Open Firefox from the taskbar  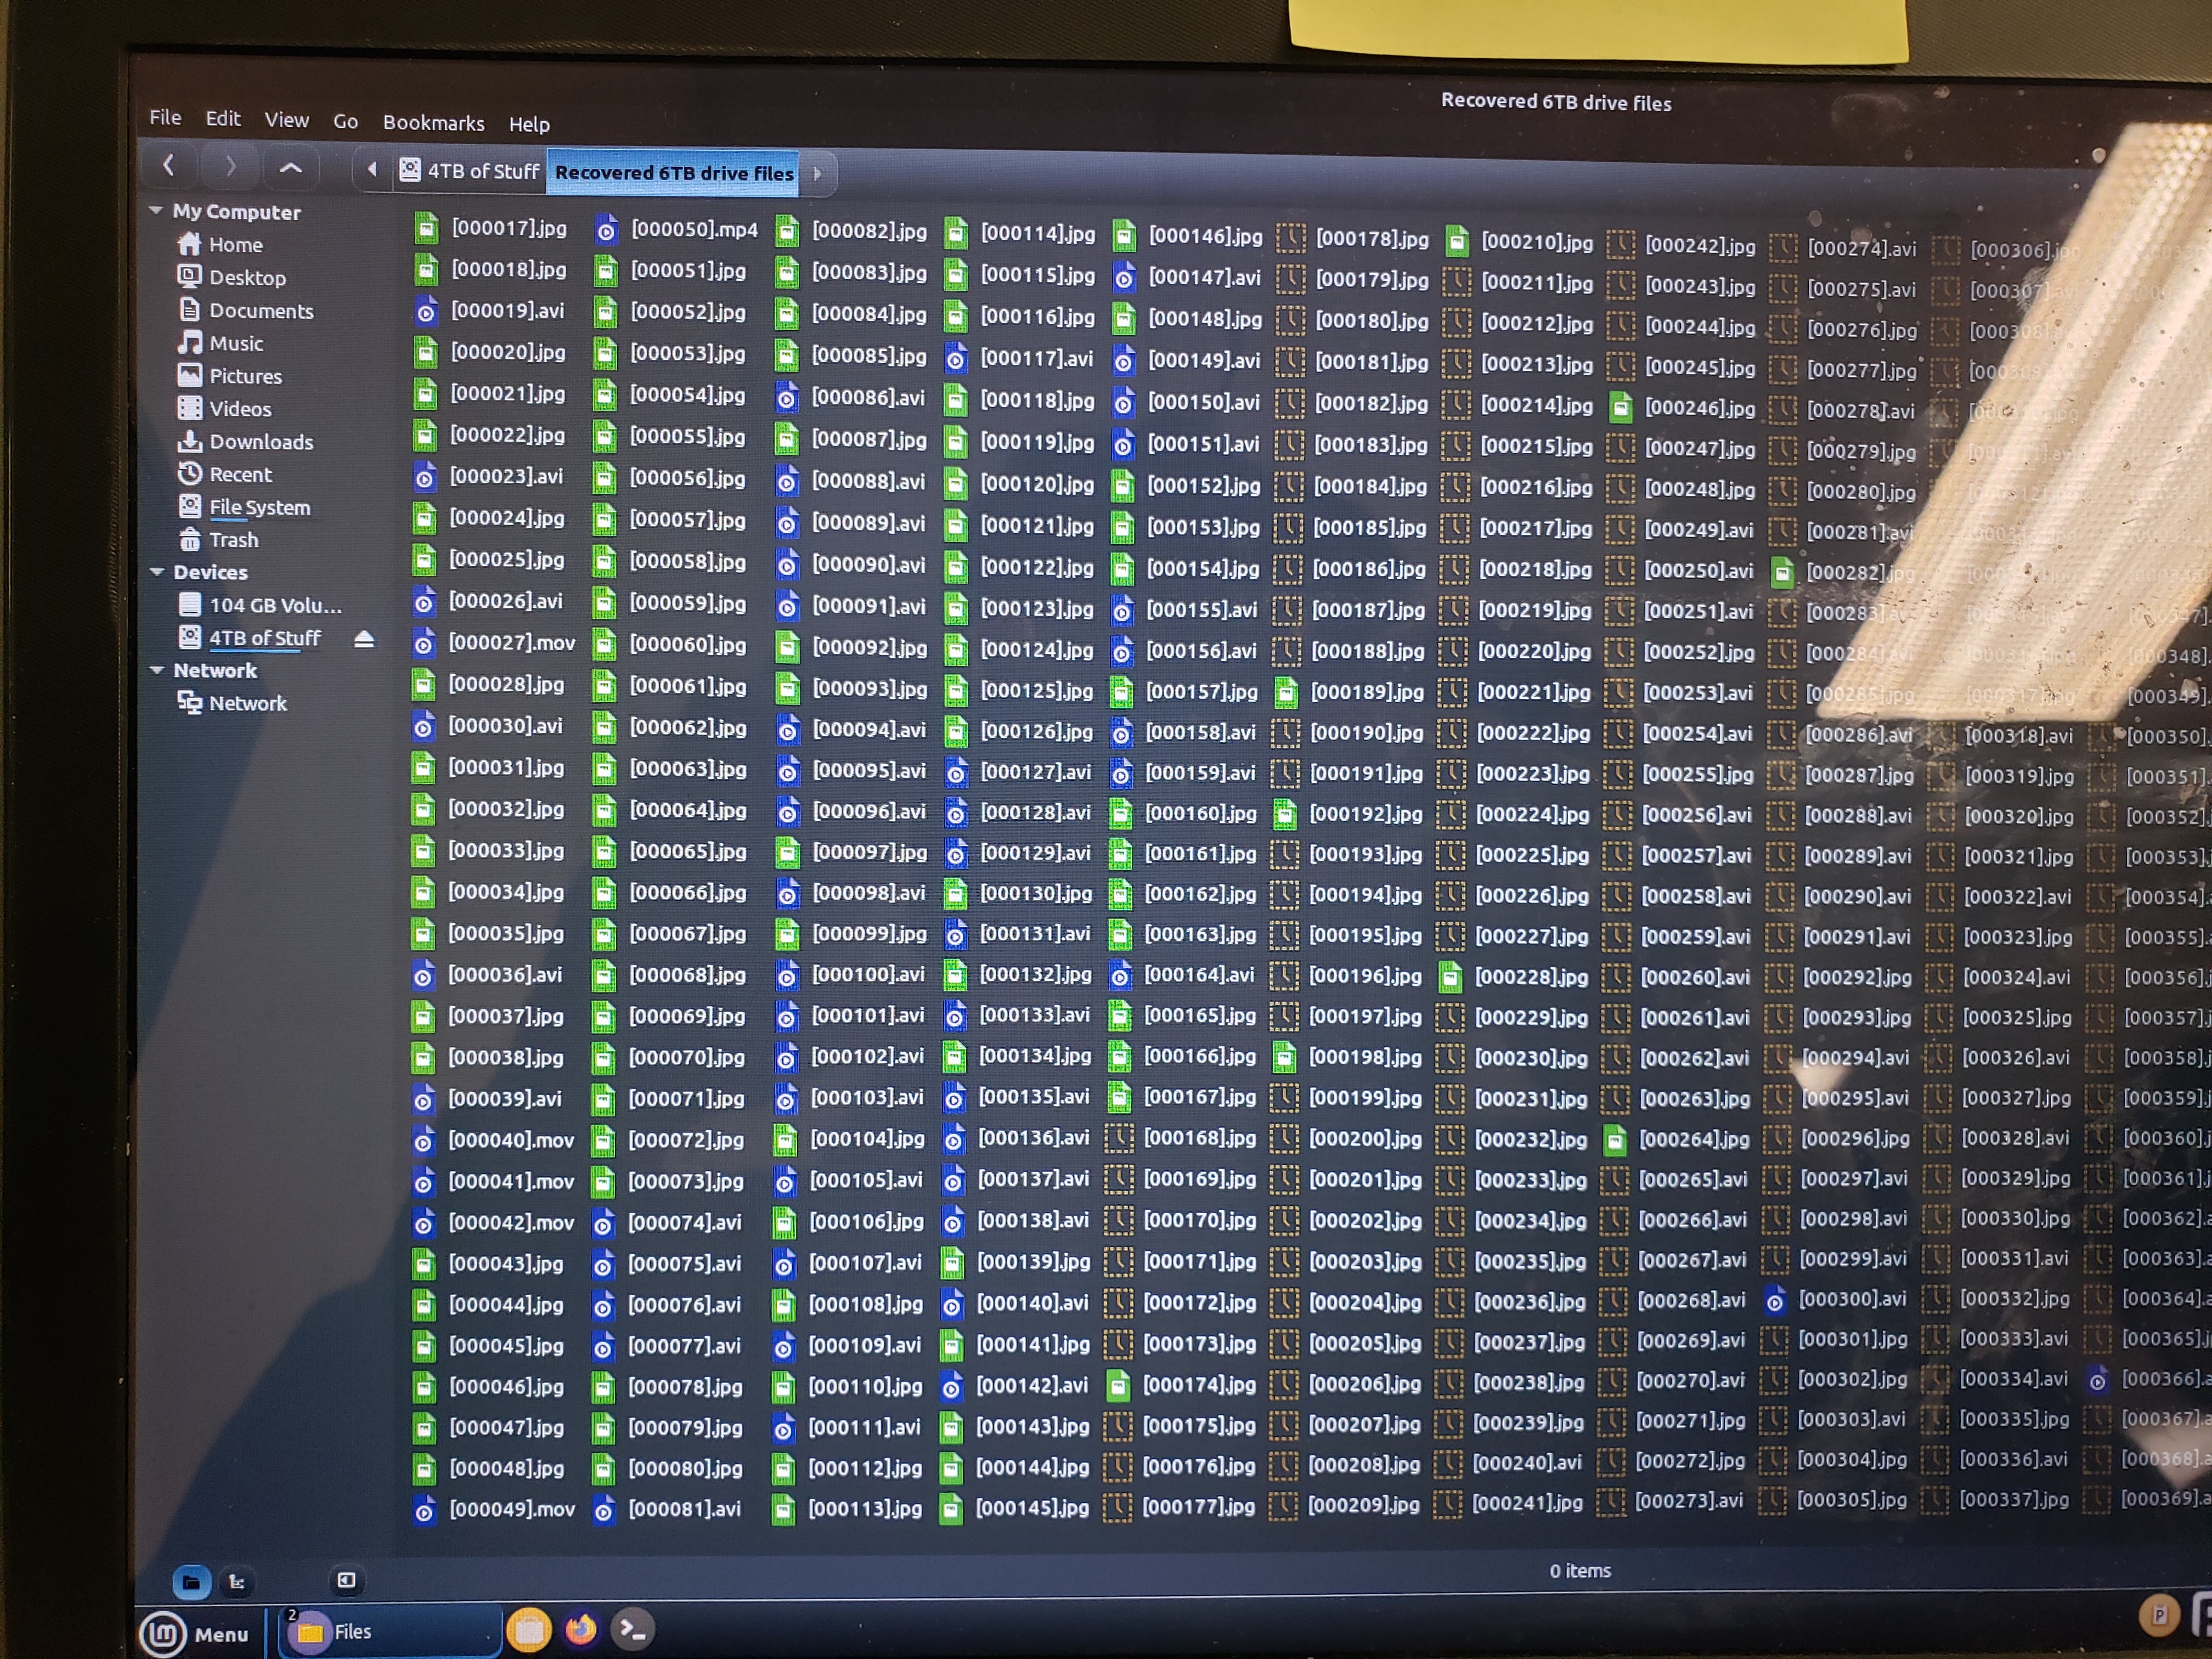580,1629
